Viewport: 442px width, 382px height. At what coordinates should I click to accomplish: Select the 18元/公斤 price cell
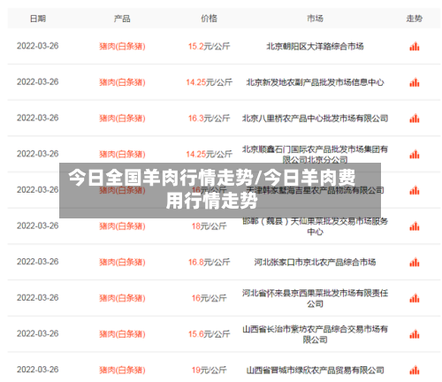point(209,226)
